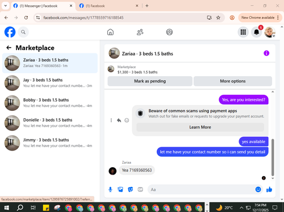This screenshot has height=212, width=284.
Task: Click Learn More about scams
Action: 200,127
